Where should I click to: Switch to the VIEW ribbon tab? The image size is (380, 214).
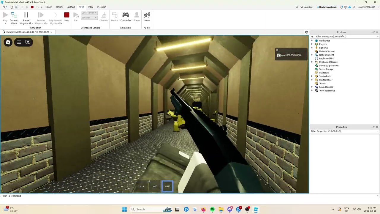tap(91, 7)
